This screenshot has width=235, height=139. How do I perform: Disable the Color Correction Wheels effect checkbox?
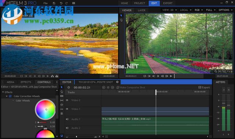(10, 96)
